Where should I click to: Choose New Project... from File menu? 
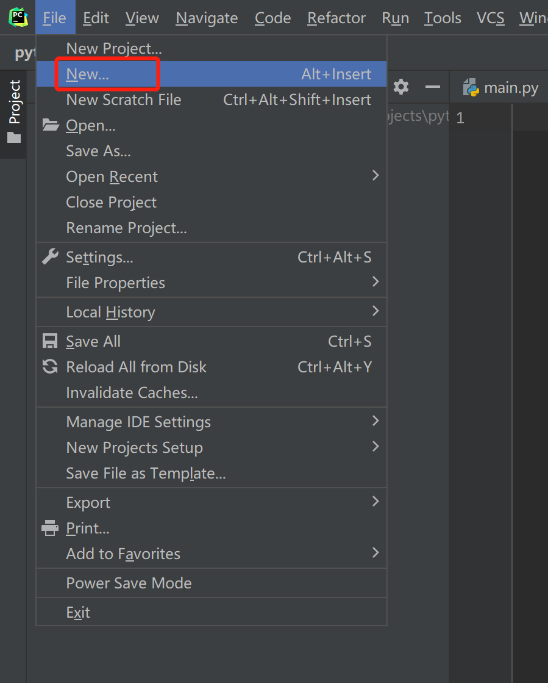click(x=212, y=48)
